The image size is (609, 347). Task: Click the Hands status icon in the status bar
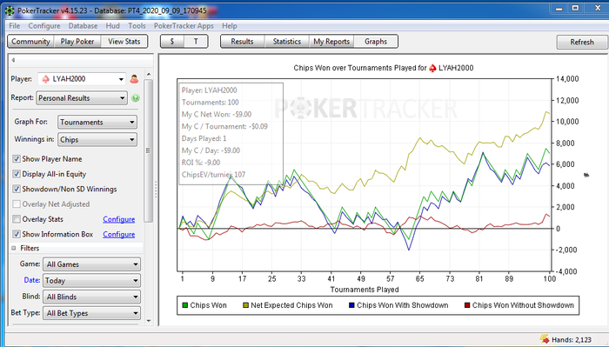545,339
